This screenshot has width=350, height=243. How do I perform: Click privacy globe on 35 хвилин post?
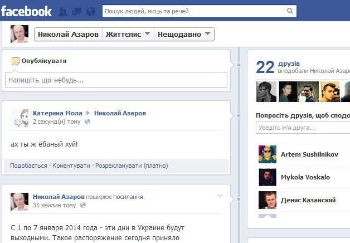coord(83,205)
